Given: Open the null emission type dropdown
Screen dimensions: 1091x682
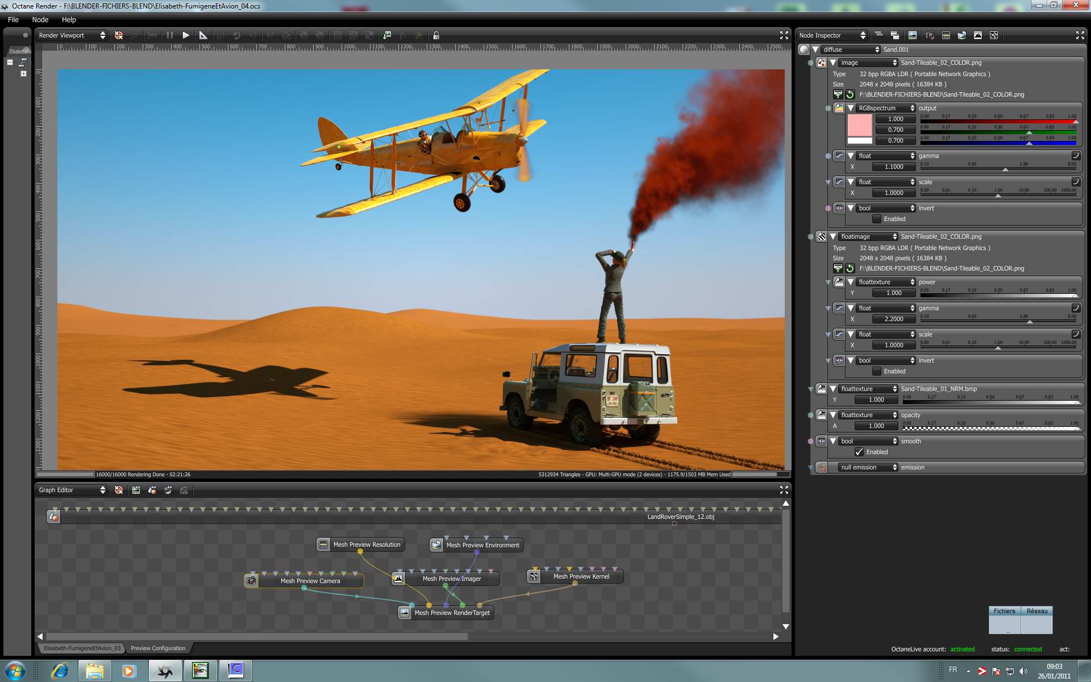Looking at the screenshot, I should (x=868, y=467).
